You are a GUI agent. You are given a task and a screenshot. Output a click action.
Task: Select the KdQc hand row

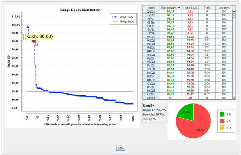tap(187, 76)
